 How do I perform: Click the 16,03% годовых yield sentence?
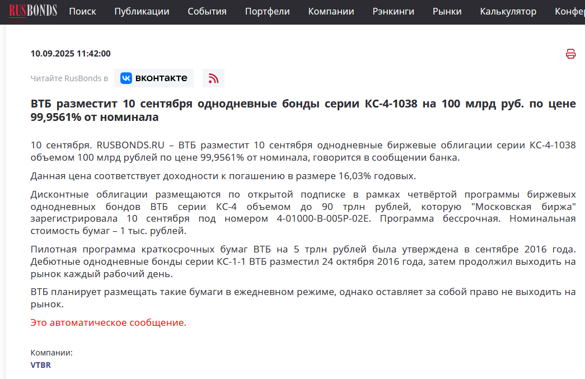tap(223, 176)
